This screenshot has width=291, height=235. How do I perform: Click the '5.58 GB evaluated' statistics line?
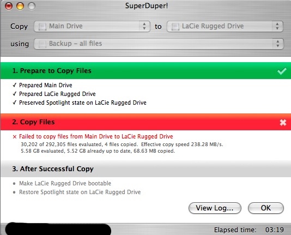pos(98,151)
